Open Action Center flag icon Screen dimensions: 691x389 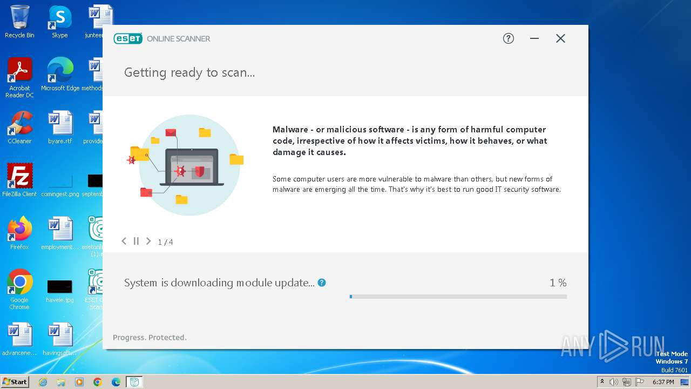tap(640, 382)
